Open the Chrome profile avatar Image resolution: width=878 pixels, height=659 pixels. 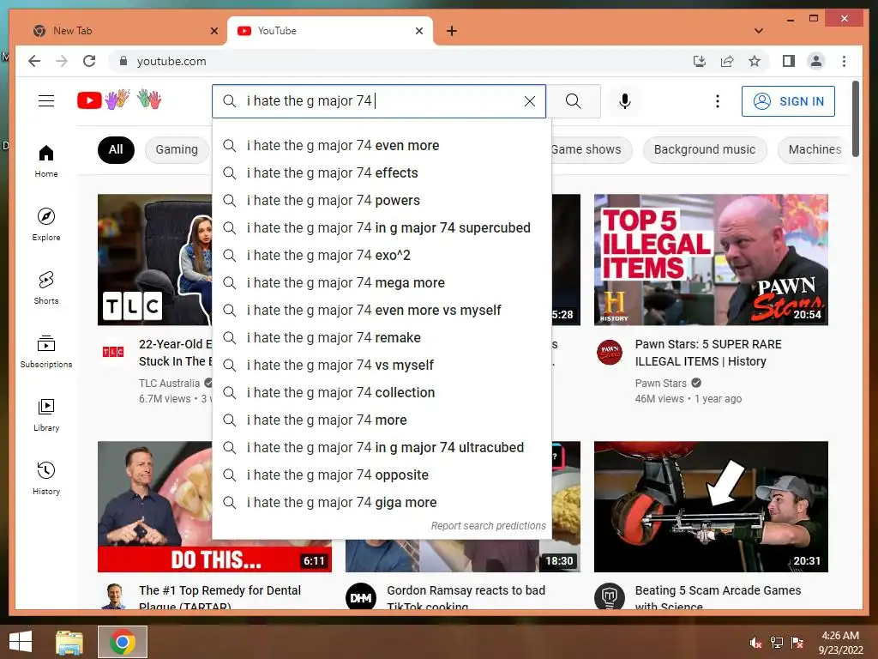(x=816, y=61)
